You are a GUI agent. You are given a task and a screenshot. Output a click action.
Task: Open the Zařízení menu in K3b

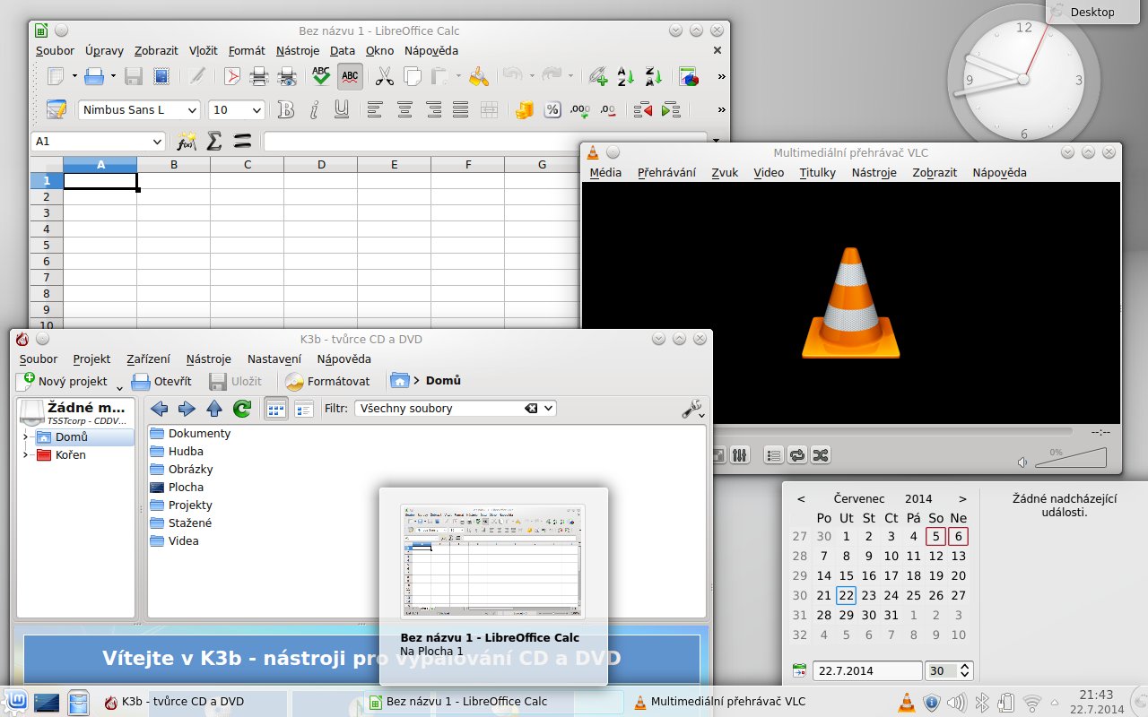149,358
